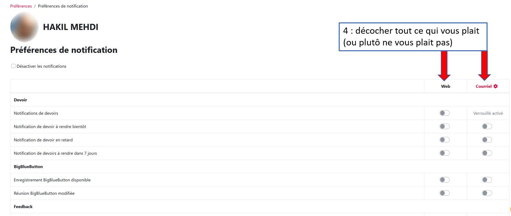Toggle Courriel for devoirs dans 7 jours

click(487, 153)
